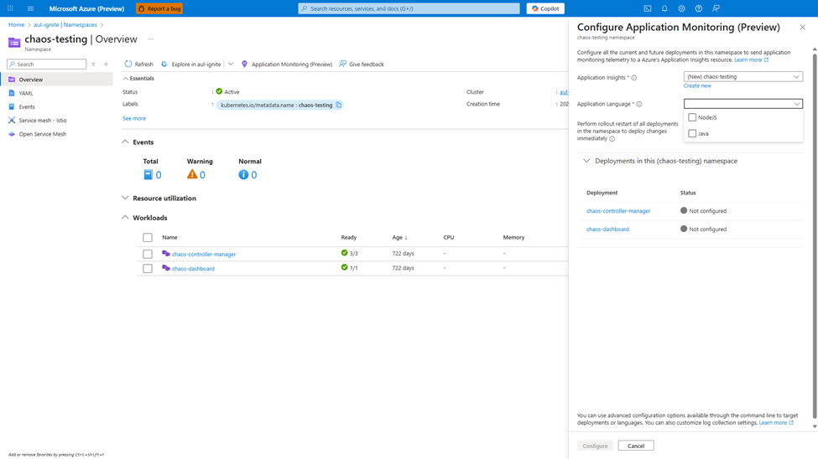This screenshot has height=459, width=818.
Task: Check the chaos-controller-manager workload row
Action: (148, 255)
